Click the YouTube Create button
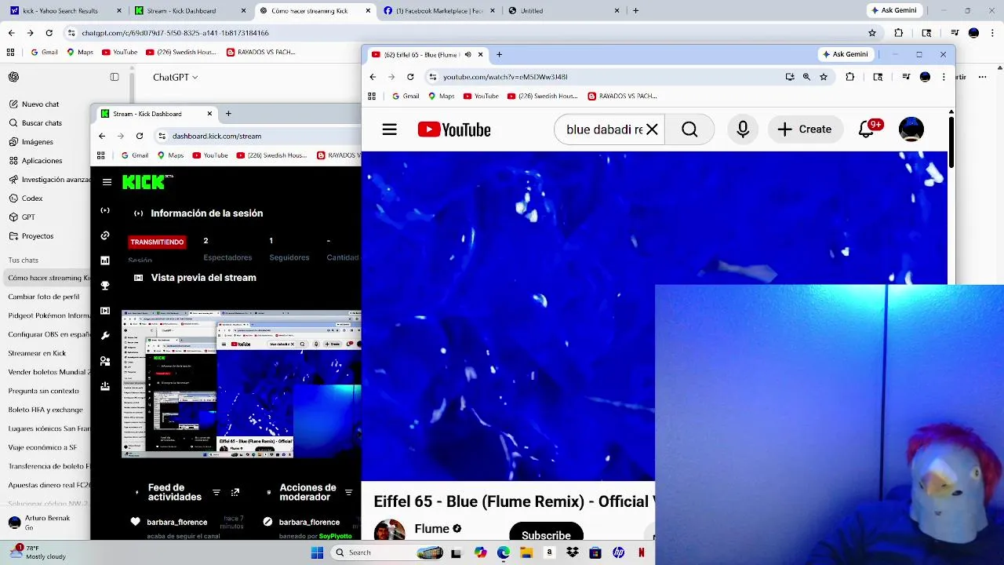The height and width of the screenshot is (565, 1004). tap(805, 129)
